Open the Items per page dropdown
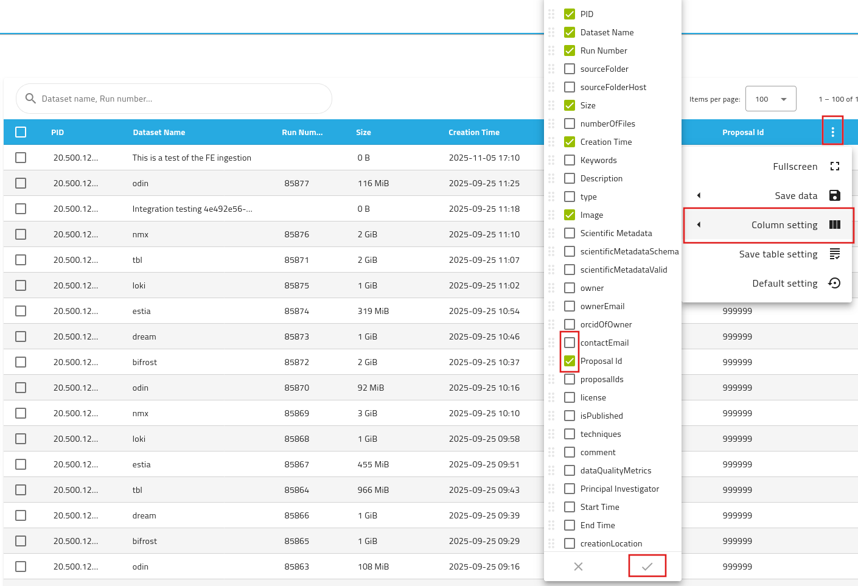This screenshot has height=586, width=858. tap(770, 99)
